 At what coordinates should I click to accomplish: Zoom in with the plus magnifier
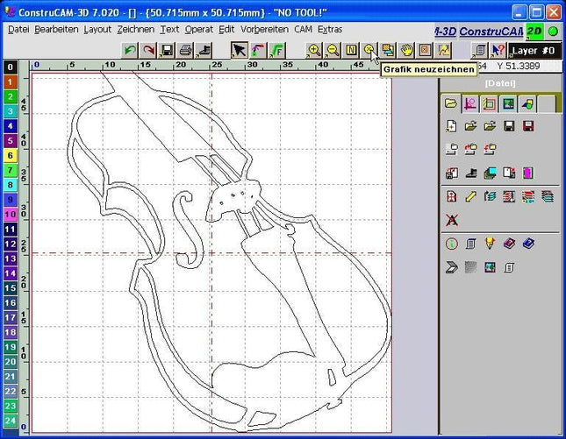315,50
